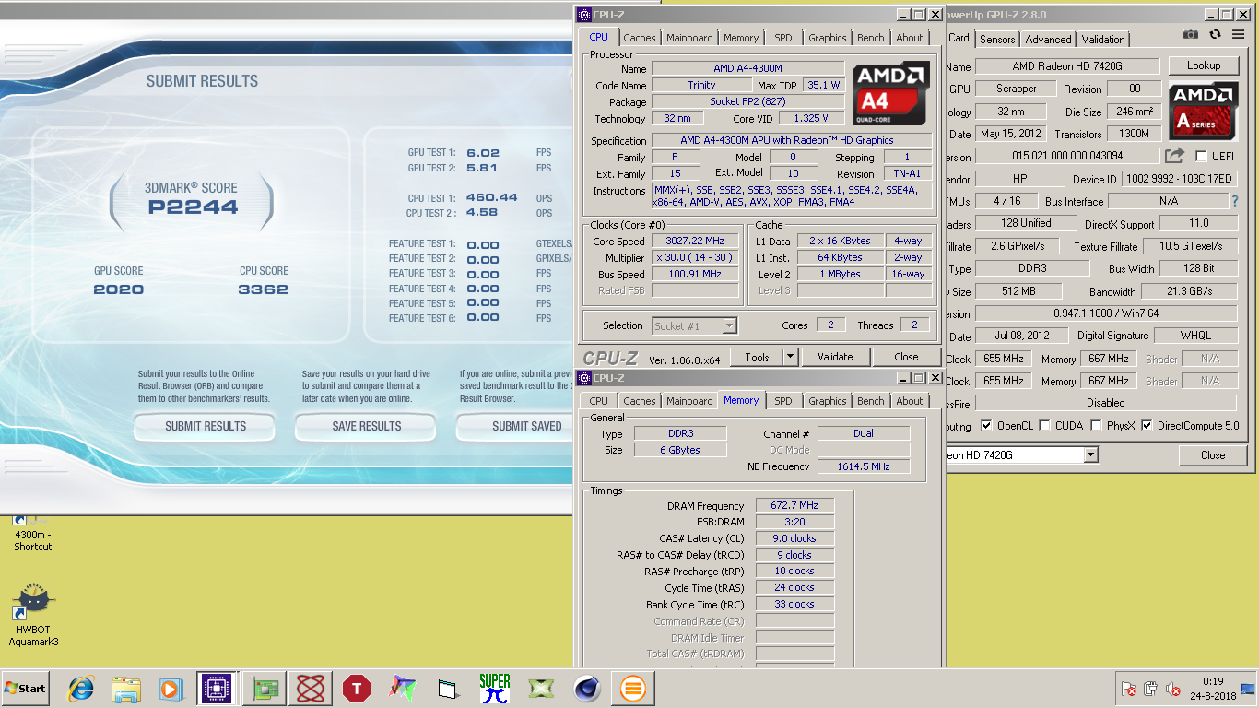1259x708 pixels.
Task: Click the NB Frequency value 1614.5 MHz
Action: [864, 466]
